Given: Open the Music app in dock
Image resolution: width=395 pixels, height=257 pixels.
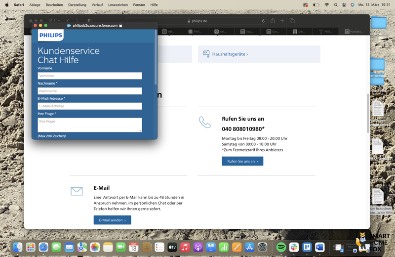Looking at the screenshot, I should pyautogui.click(x=185, y=247).
